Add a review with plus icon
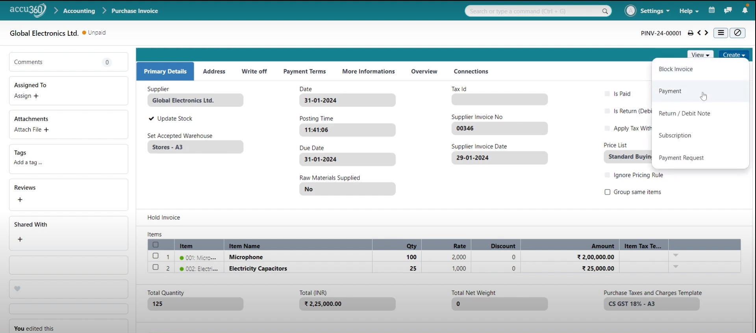 click(x=20, y=200)
